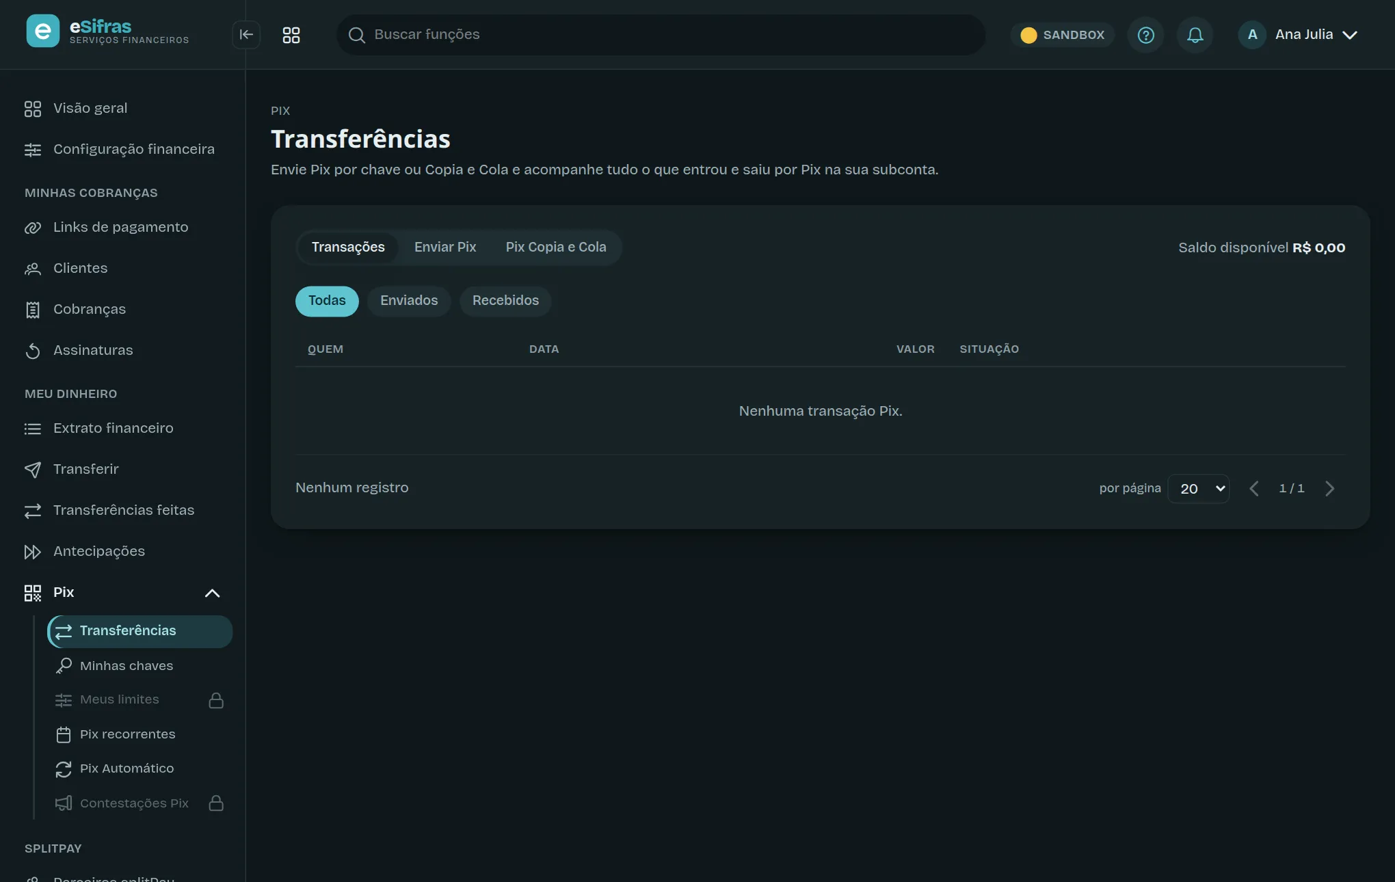Click the SITUAÇÃO column header
This screenshot has width=1395, height=882.
coord(989,349)
